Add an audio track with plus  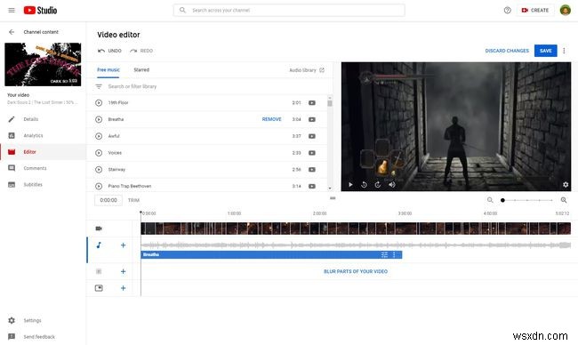123,245
